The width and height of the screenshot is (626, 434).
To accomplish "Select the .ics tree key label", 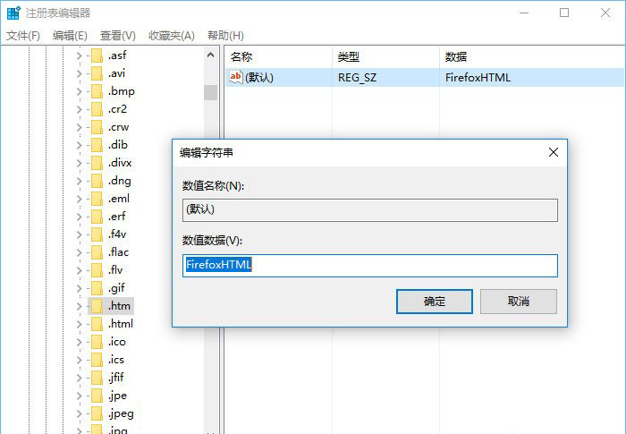I will tap(116, 360).
